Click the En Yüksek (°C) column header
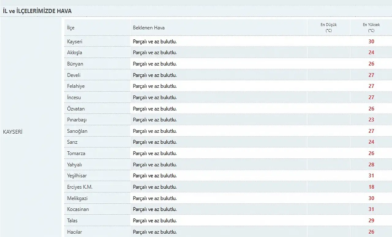 [x=371, y=28]
